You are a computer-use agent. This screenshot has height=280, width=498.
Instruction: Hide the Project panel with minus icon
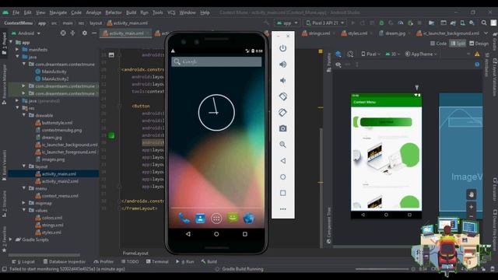tap(94, 33)
